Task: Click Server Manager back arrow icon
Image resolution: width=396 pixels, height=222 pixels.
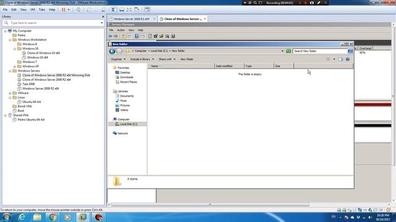Action: [x=110, y=36]
